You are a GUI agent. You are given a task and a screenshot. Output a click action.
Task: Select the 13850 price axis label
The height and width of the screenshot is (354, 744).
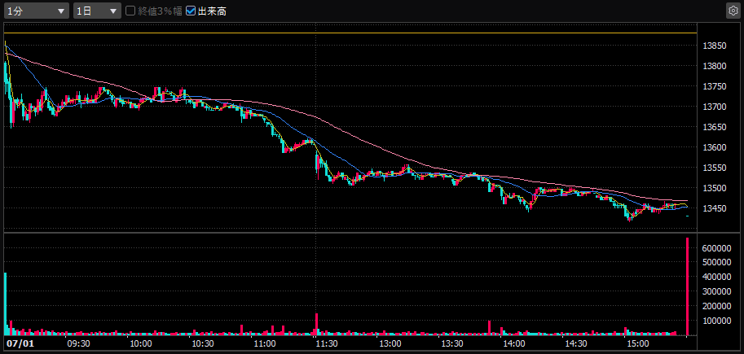(715, 46)
